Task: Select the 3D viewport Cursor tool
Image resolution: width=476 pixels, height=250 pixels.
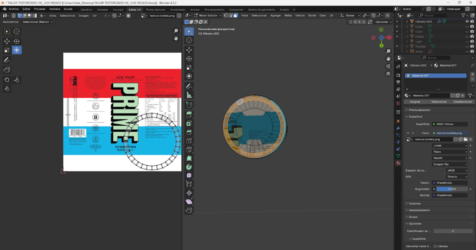Action: (x=189, y=40)
